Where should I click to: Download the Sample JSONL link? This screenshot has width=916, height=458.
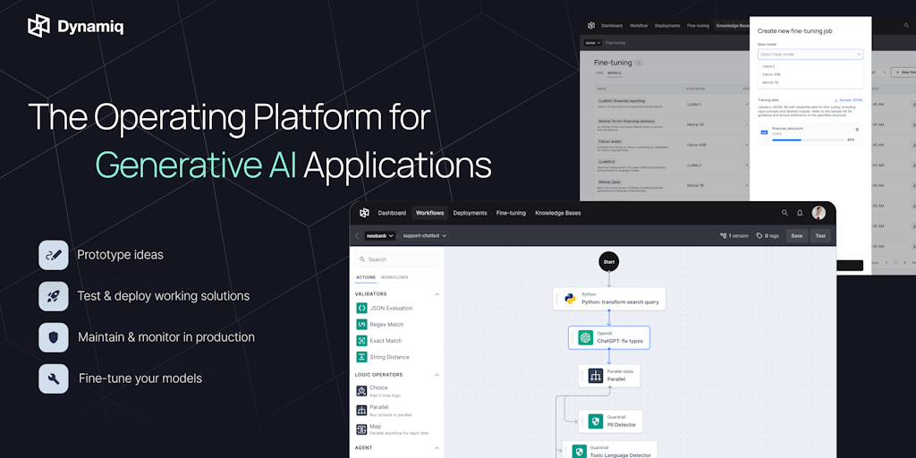(848, 100)
